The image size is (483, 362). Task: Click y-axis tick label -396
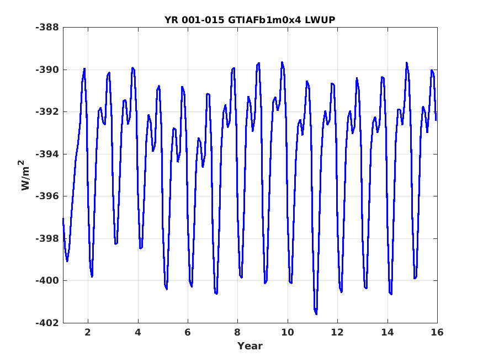click(47, 196)
